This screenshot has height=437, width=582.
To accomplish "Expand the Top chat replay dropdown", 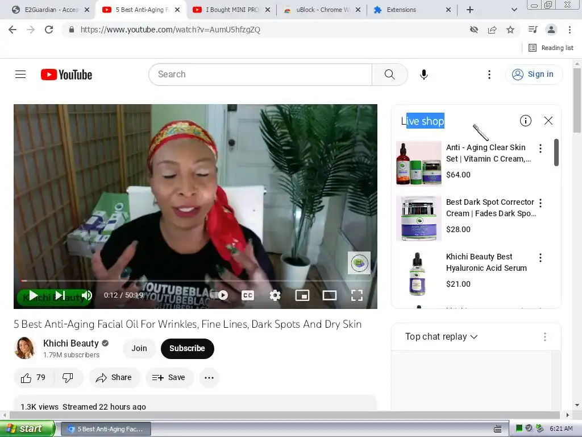I will 441,337.
